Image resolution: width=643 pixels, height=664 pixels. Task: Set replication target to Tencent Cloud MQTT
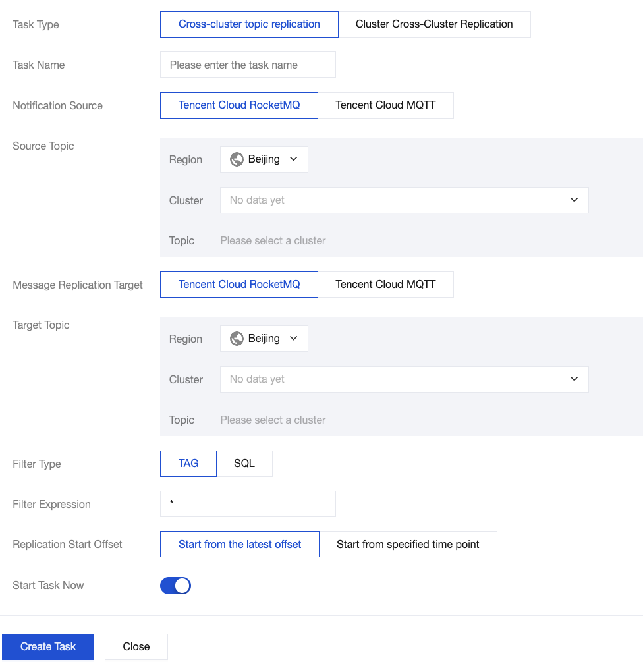(385, 285)
